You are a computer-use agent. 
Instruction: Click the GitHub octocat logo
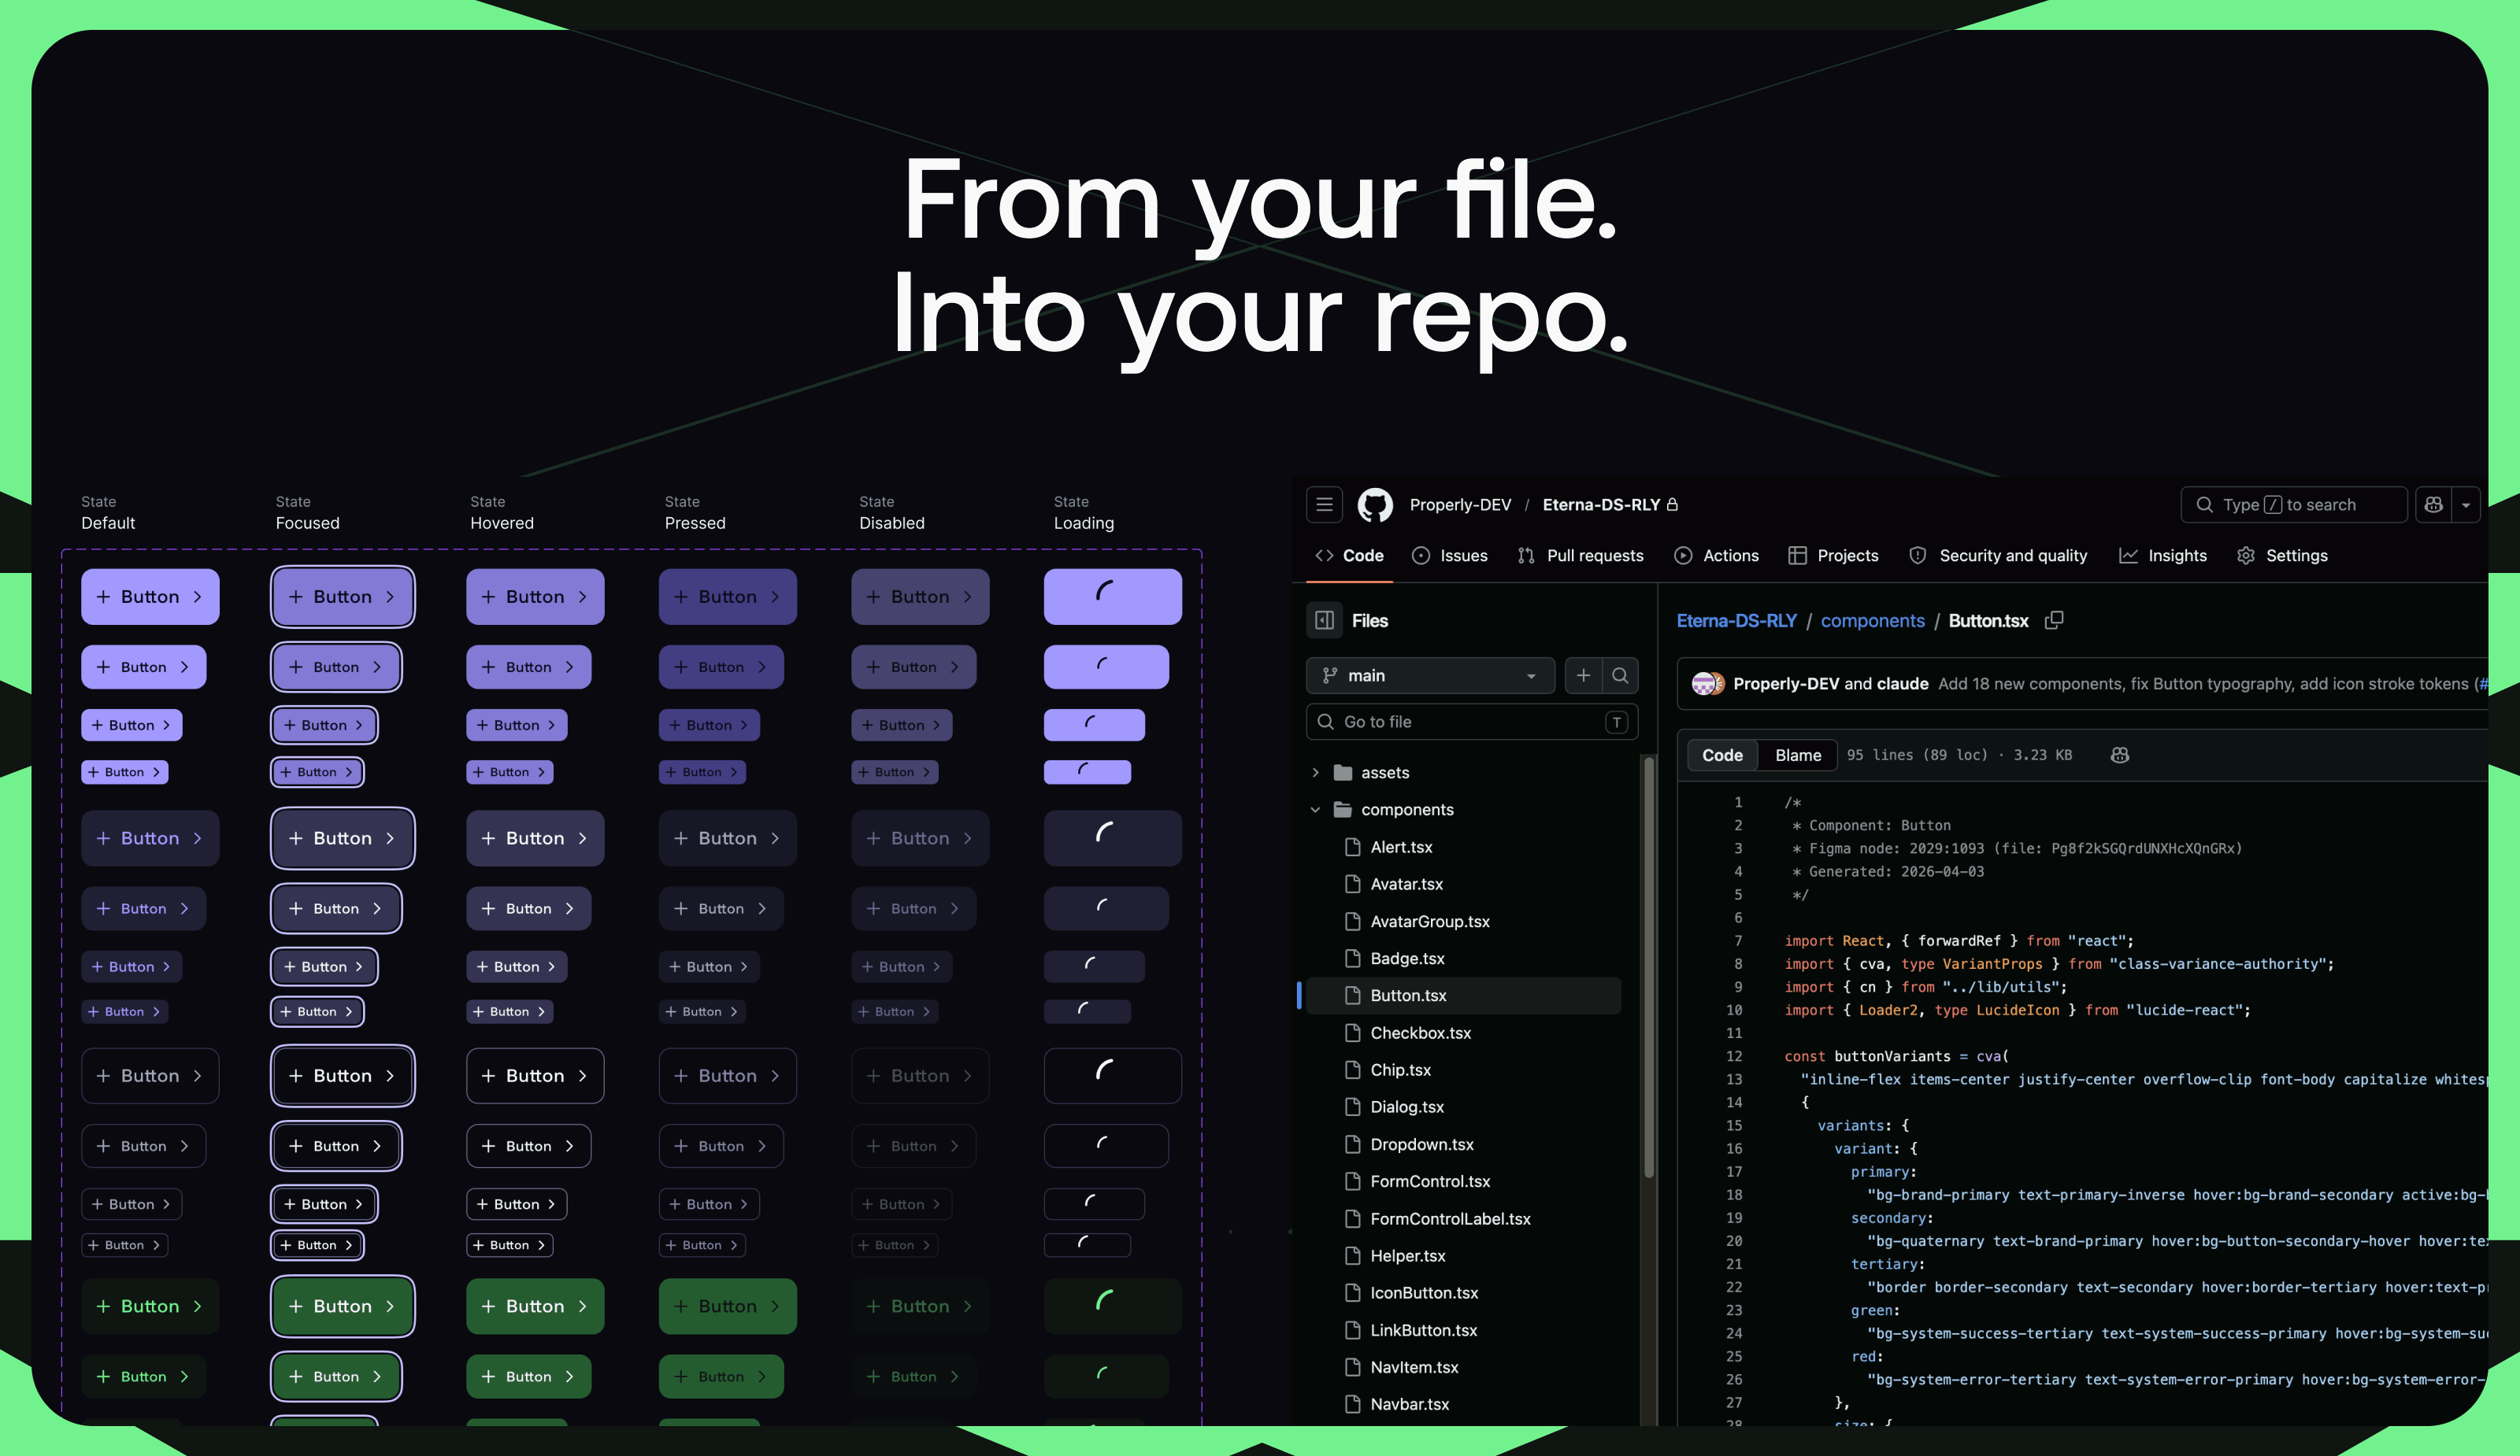click(1375, 504)
